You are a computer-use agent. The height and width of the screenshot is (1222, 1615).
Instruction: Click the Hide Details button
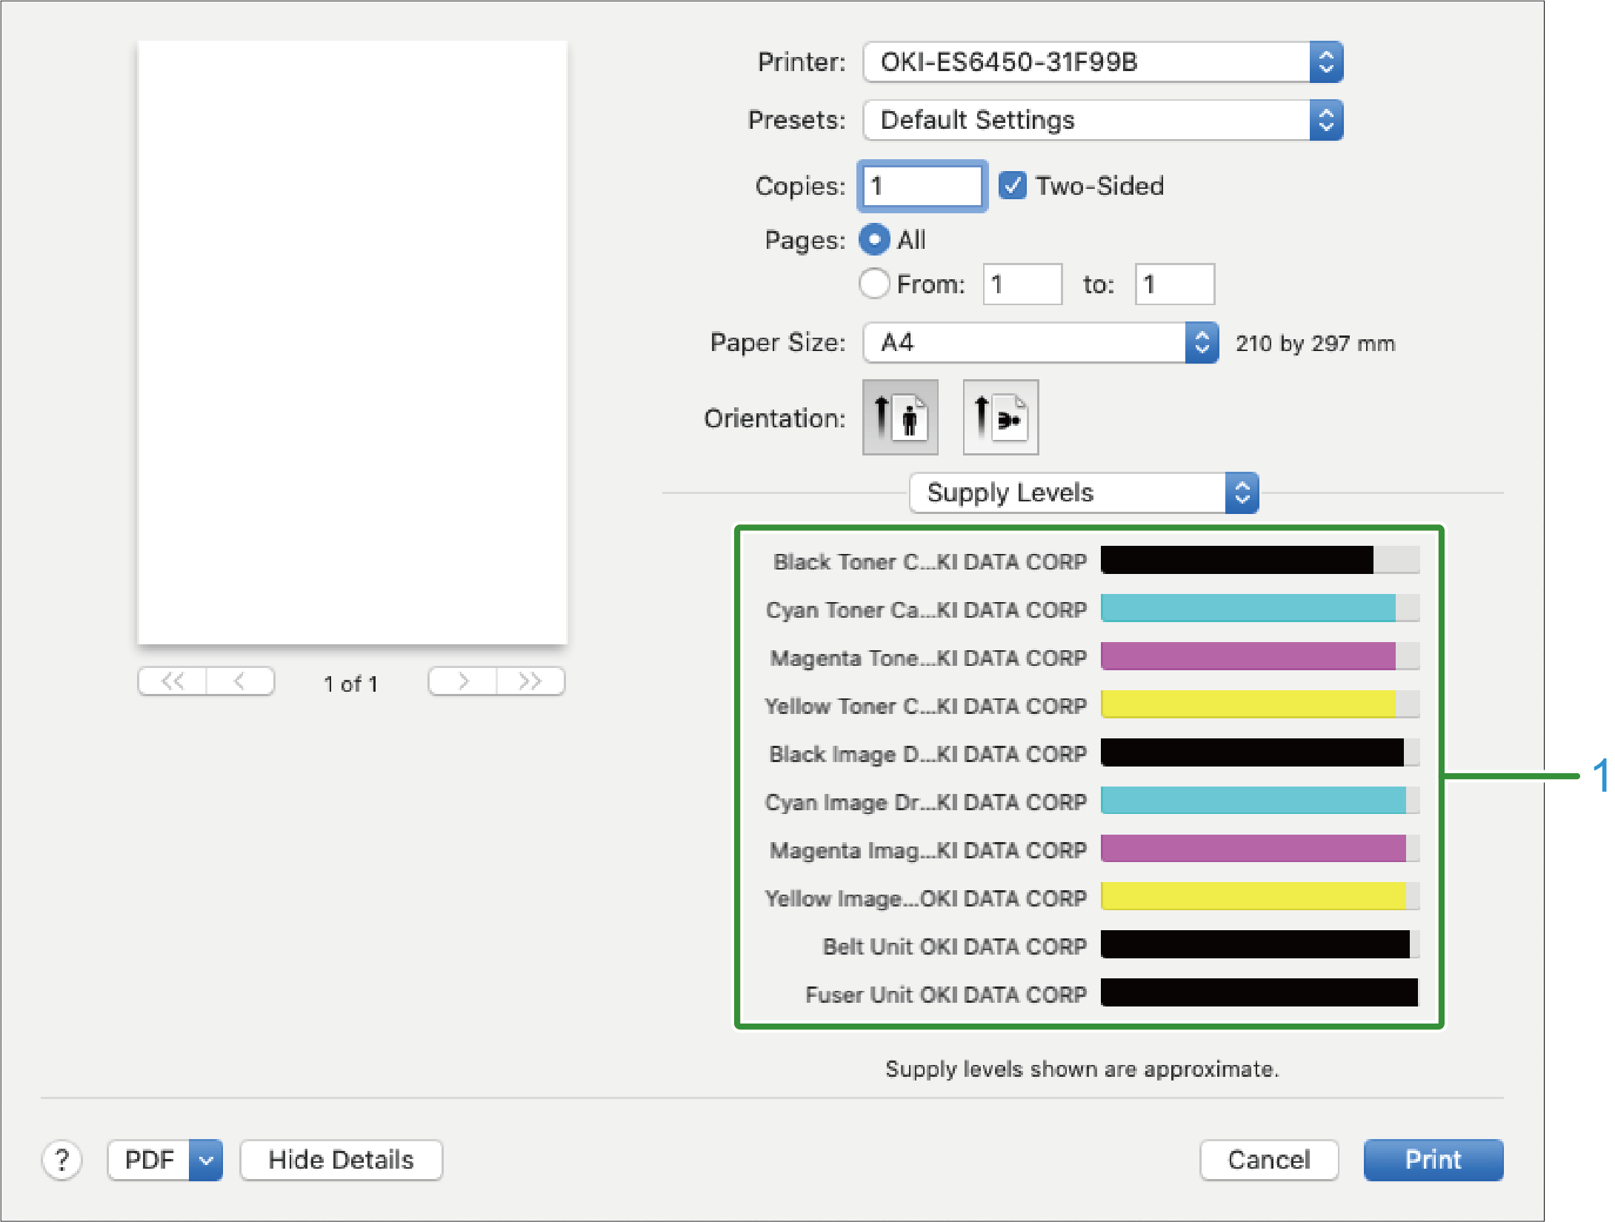click(x=341, y=1160)
